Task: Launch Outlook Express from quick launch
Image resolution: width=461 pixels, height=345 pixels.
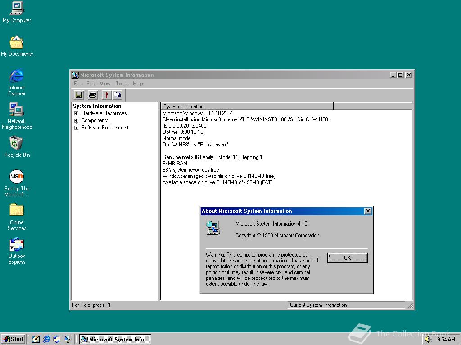Action: (57, 339)
